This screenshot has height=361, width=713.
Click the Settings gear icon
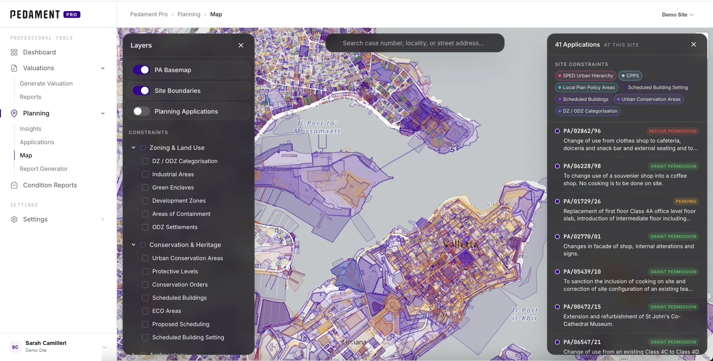[14, 219]
